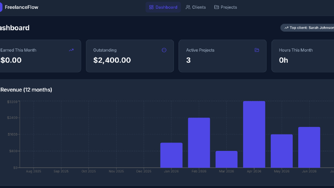Click the Hours This Month label
Screen dimensions: 334x188
click(296, 50)
